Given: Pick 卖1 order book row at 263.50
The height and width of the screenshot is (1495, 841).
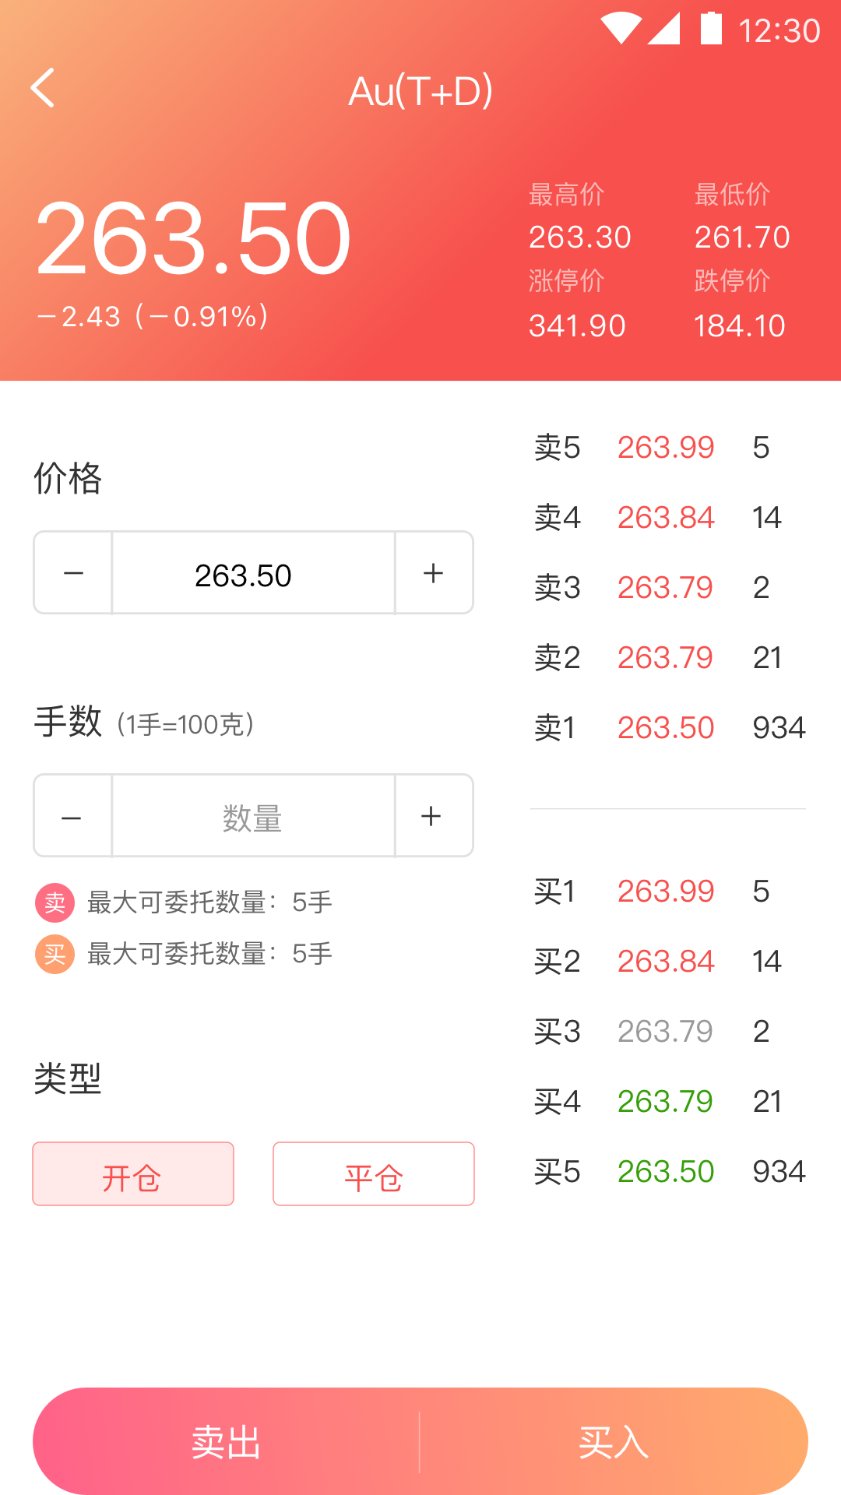Looking at the screenshot, I should (668, 728).
